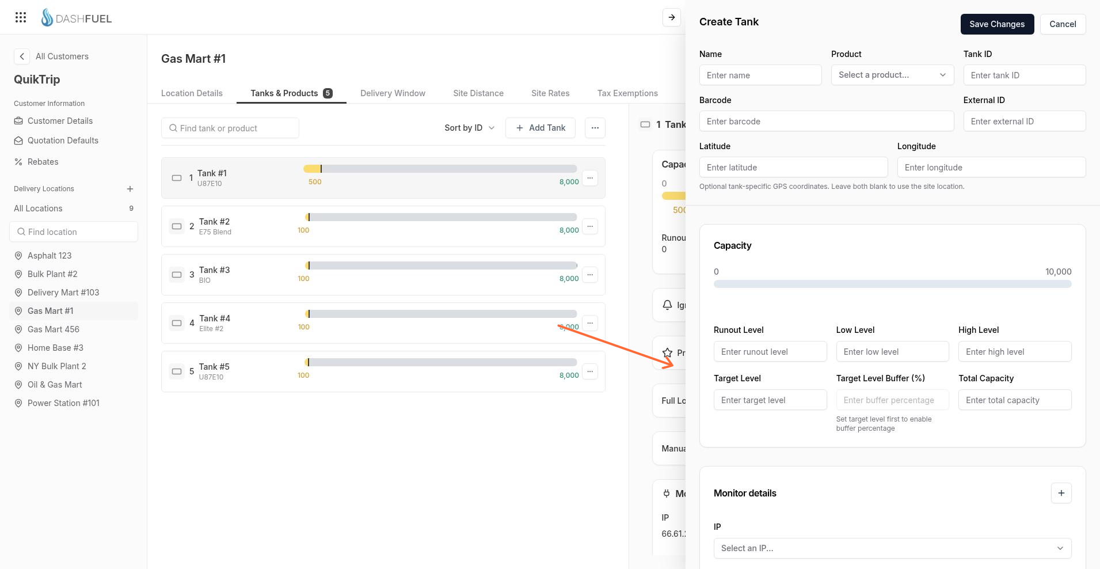The height and width of the screenshot is (569, 1100).
Task: Cancel tank creation
Action: pos(1063,24)
